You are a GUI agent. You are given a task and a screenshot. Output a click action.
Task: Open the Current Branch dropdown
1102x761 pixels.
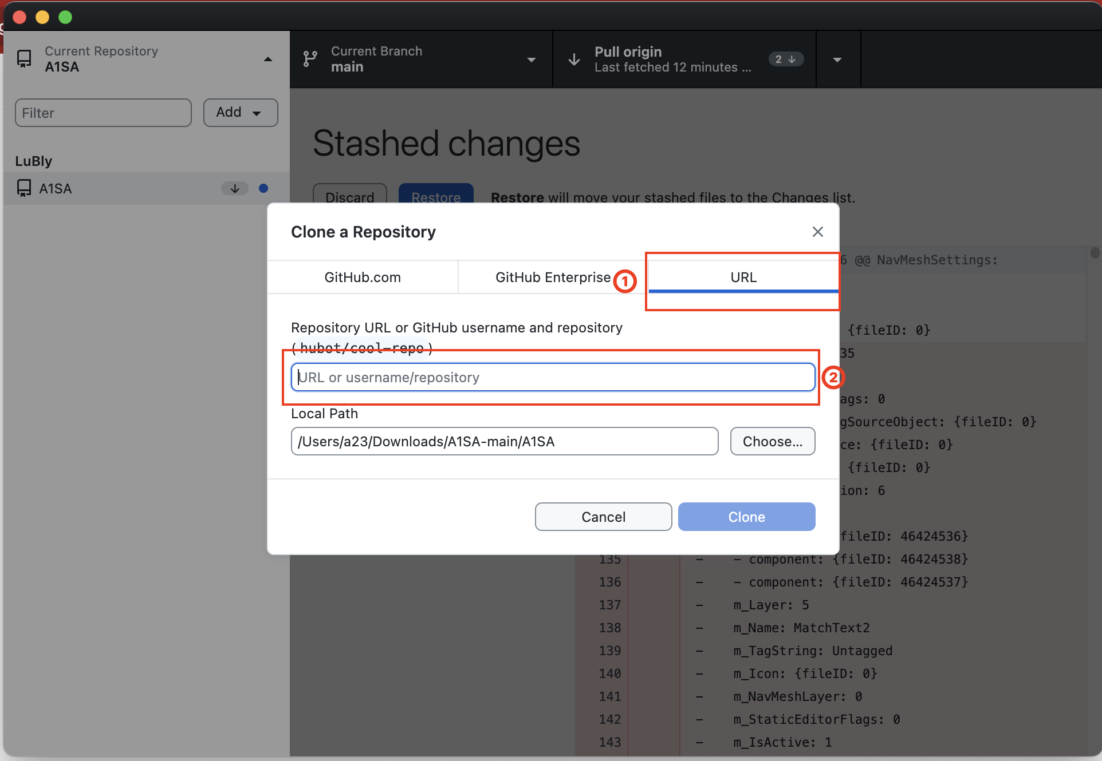(x=531, y=59)
